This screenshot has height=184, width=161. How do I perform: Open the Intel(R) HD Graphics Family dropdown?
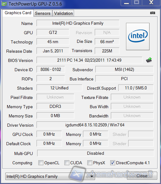click(x=50, y=176)
